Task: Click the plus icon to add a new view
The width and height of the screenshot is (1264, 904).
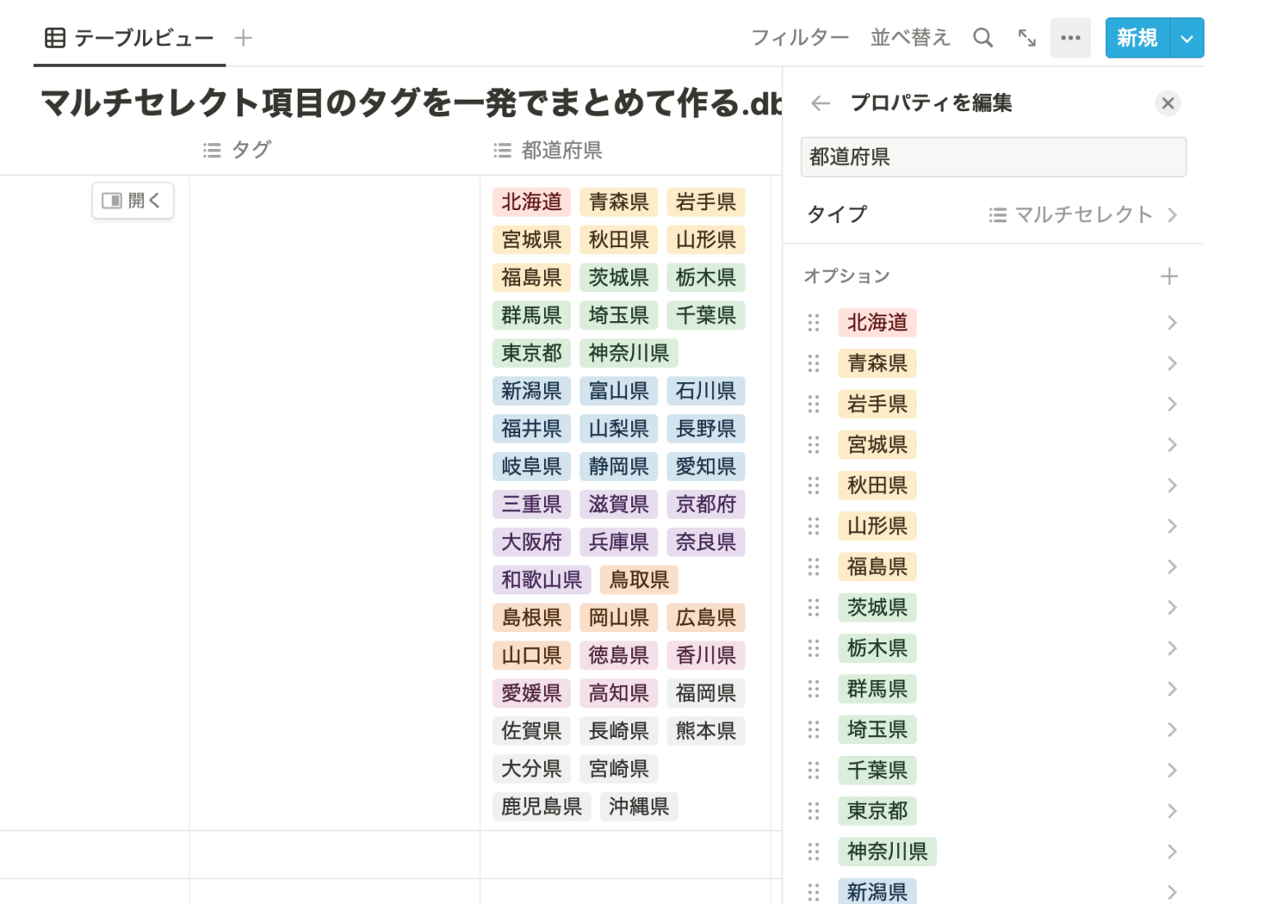Action: coord(243,37)
